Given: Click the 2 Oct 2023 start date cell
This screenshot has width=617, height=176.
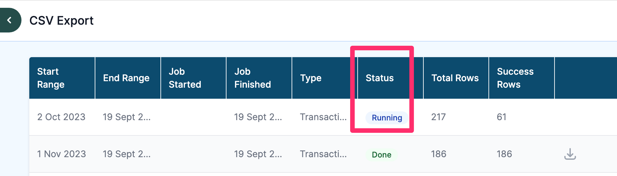Looking at the screenshot, I should [61, 117].
